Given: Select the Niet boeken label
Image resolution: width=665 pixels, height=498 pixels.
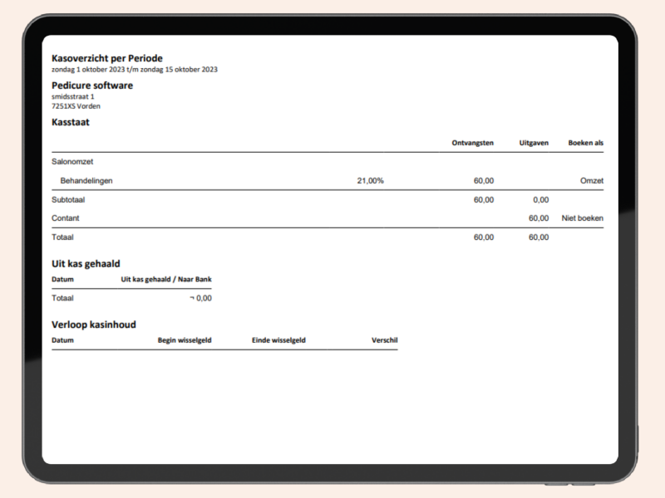Looking at the screenshot, I should click(x=582, y=218).
